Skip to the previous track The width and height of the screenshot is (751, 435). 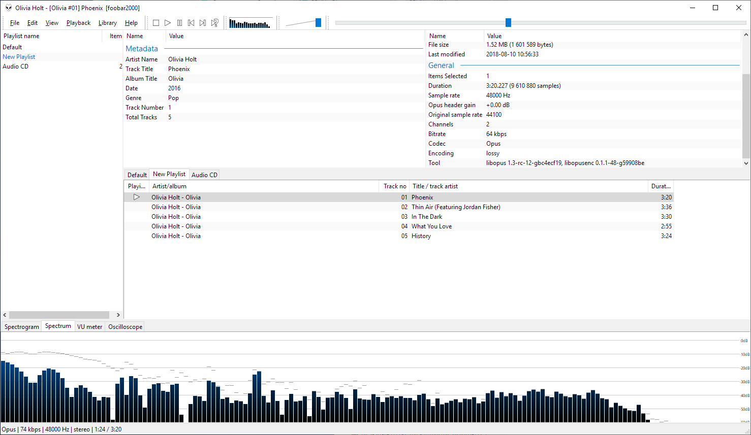point(191,23)
